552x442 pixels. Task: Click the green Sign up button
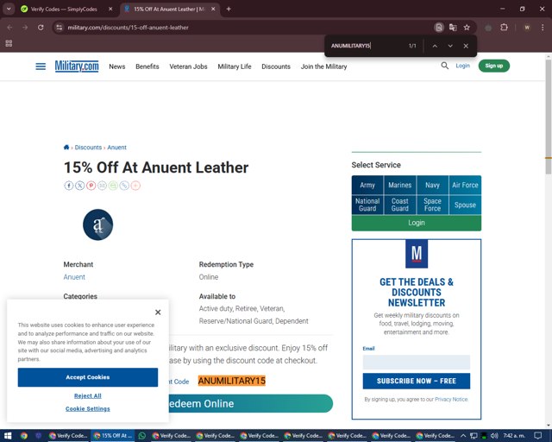click(x=494, y=66)
